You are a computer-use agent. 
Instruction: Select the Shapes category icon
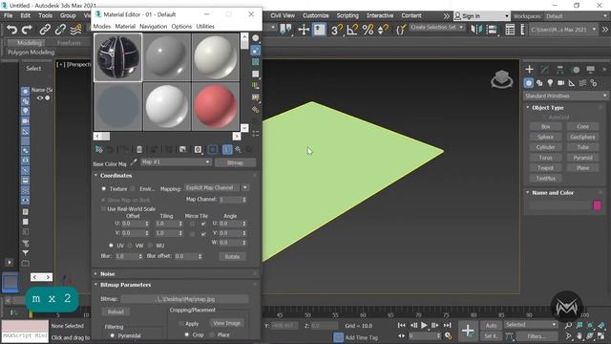539,83
